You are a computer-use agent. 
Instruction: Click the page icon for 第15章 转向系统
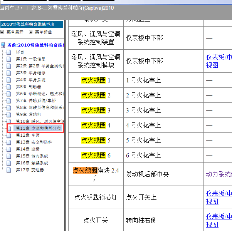tap(9, 156)
